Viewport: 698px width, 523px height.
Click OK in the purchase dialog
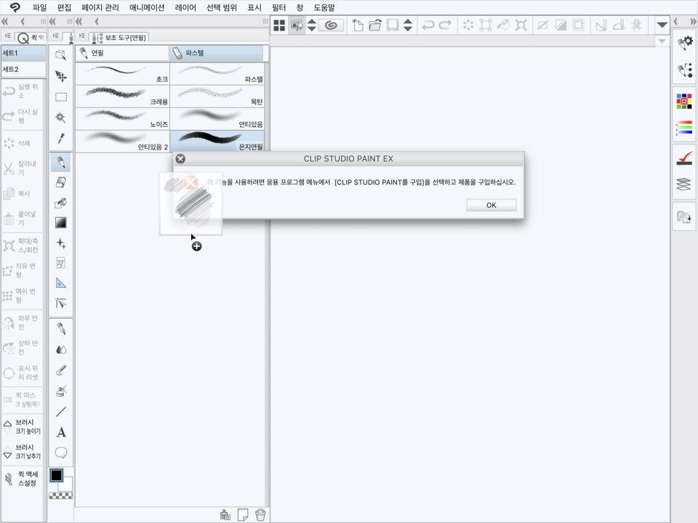(x=491, y=206)
